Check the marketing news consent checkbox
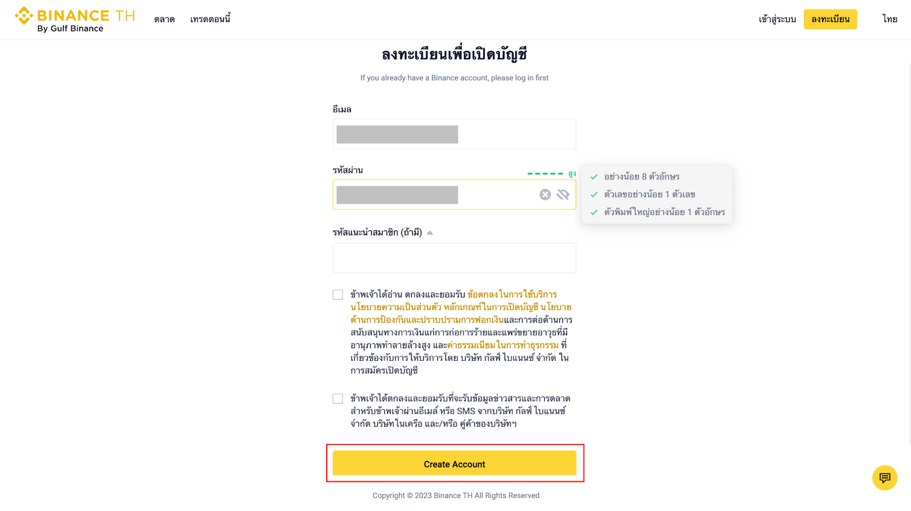The image size is (911, 511). (338, 399)
